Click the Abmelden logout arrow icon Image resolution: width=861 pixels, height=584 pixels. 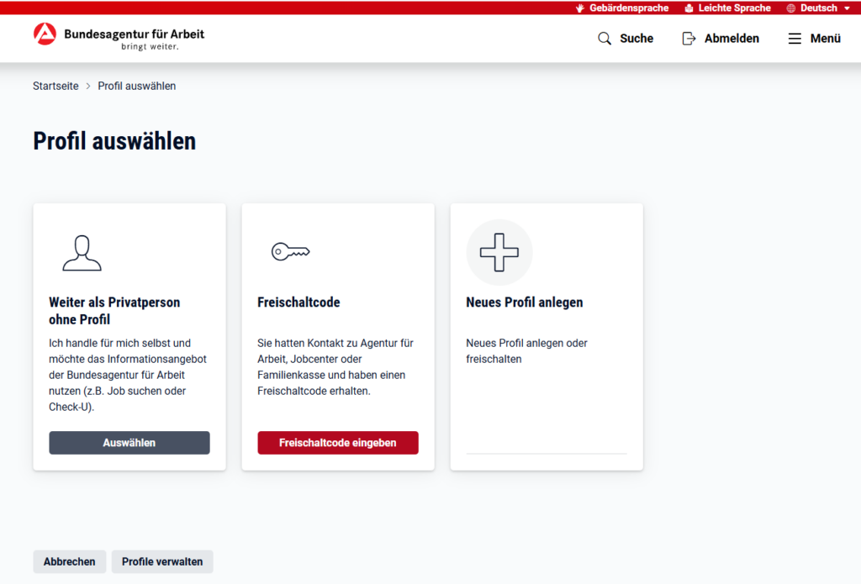(x=689, y=39)
